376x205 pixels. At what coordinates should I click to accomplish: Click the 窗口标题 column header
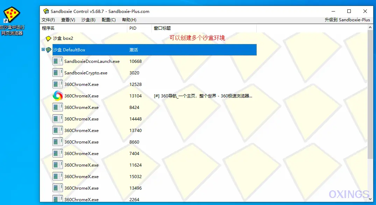pos(204,28)
